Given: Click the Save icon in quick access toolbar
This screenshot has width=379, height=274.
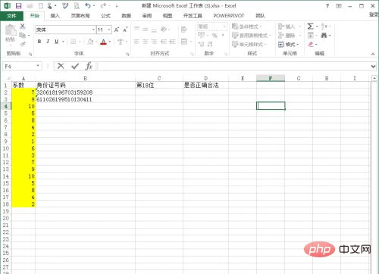Looking at the screenshot, I should pos(18,6).
